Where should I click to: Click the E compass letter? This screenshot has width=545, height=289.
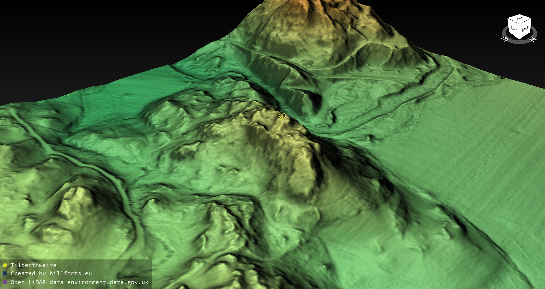point(505,39)
